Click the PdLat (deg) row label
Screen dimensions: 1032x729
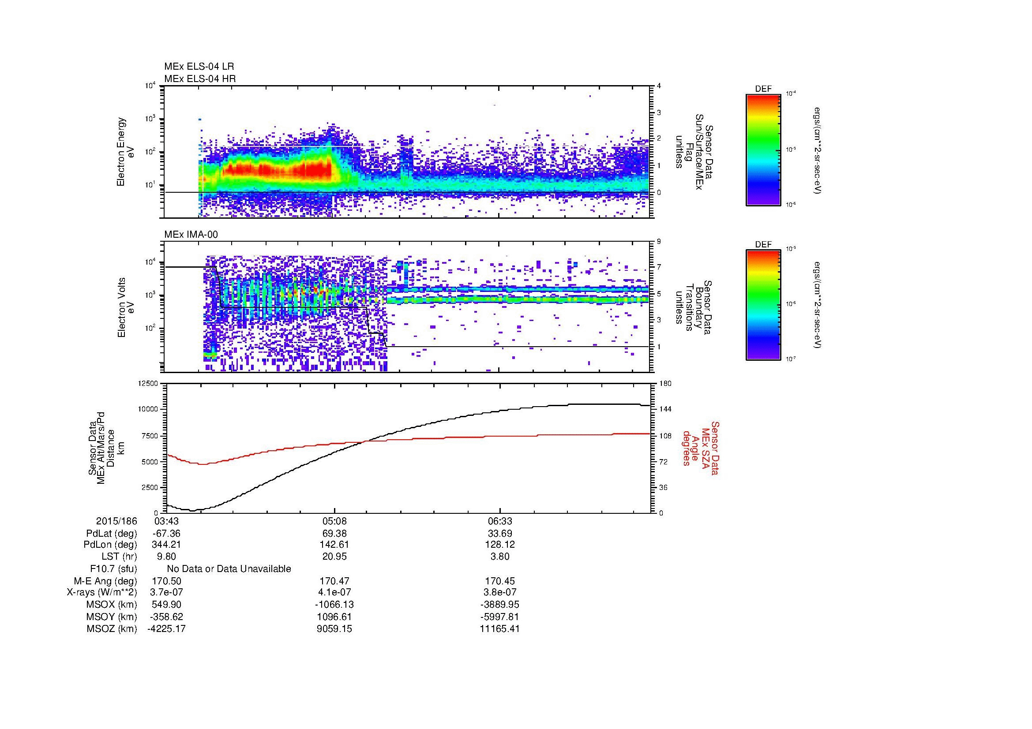point(112,534)
